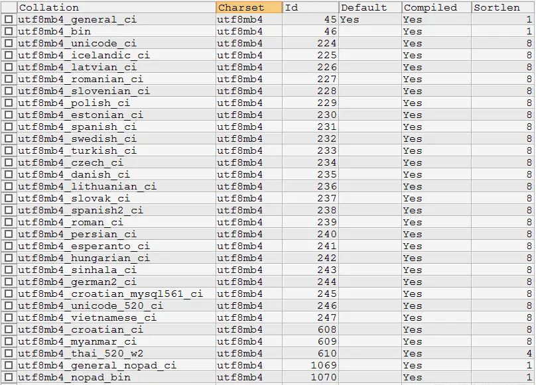
Task: Select the Id cell 240
Action: pyautogui.click(x=310, y=234)
